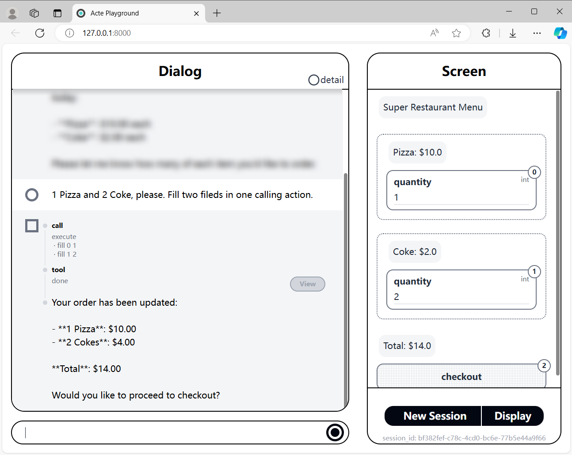The width and height of the screenshot is (572, 455).
Task: Activate Read aloud in the address bar
Action: [434, 33]
